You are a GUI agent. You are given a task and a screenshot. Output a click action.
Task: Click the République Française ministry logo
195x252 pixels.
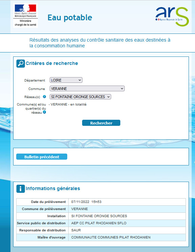point(26,16)
